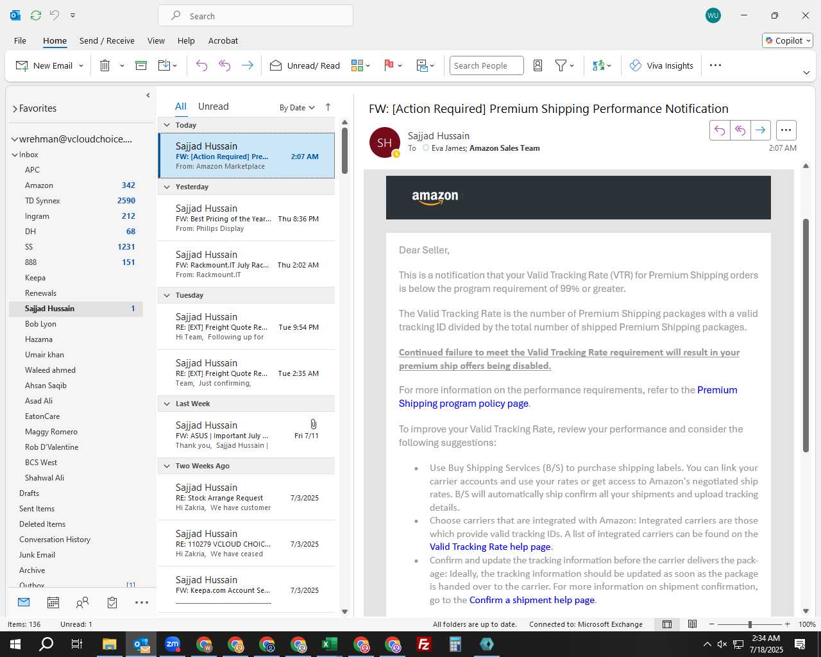Show All messages filter
This screenshot has height=657, width=821.
click(181, 107)
